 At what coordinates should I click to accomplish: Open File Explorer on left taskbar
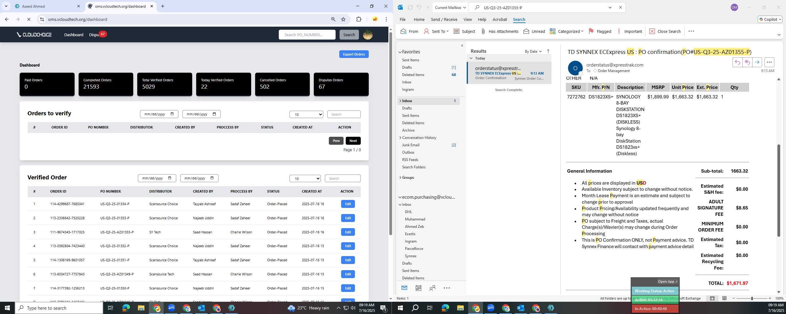[141, 308]
